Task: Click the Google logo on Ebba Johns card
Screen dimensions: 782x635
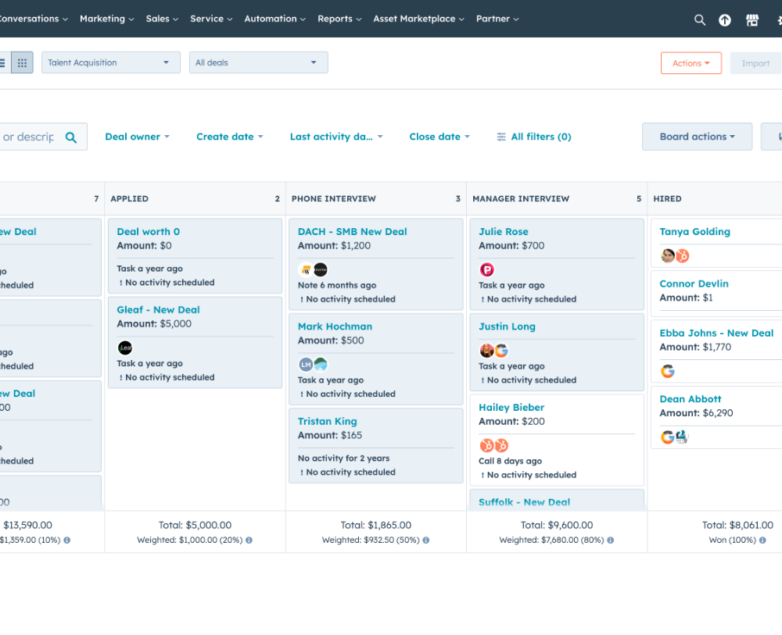Action: 667,371
